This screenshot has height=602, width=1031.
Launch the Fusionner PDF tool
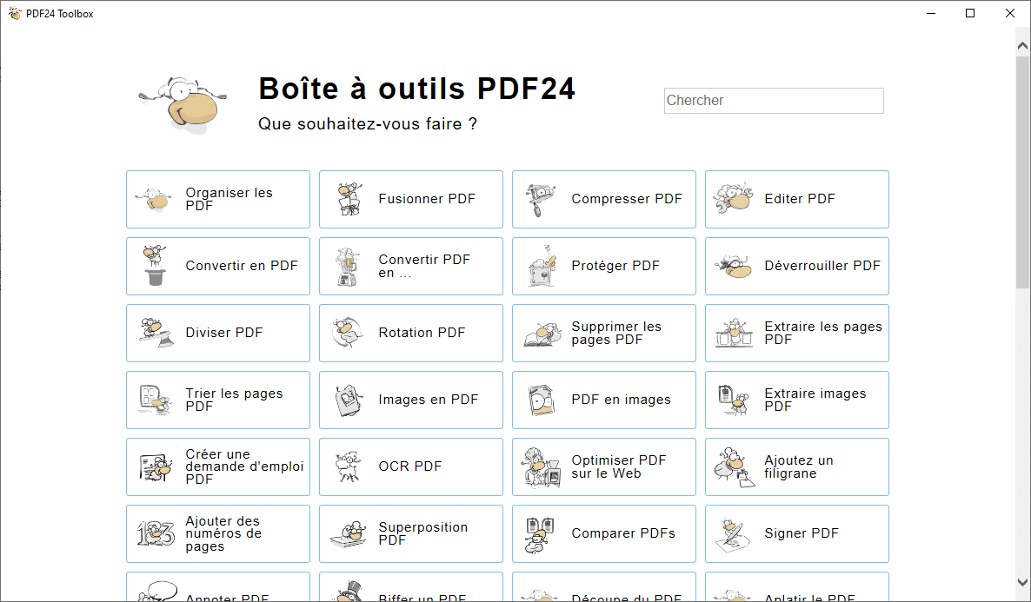click(x=411, y=199)
